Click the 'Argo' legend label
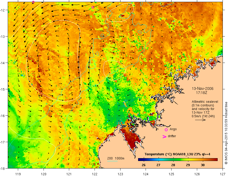The width and height of the screenshot is (228, 176). tap(173, 129)
